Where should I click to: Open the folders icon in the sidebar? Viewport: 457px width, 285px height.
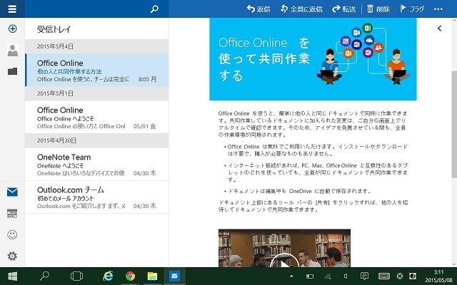pos(12,71)
